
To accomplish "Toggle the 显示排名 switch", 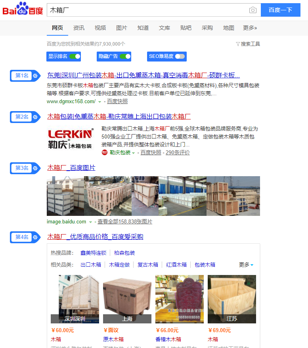I will 75,56.
